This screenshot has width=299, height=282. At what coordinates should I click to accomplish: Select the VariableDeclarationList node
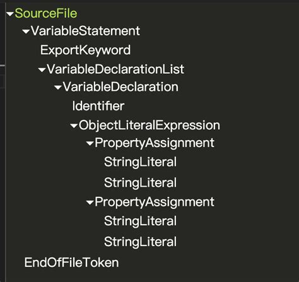pyautogui.click(x=115, y=69)
